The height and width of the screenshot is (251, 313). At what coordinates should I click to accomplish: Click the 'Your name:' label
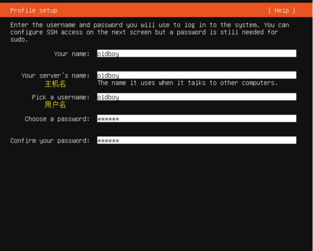(x=72, y=54)
